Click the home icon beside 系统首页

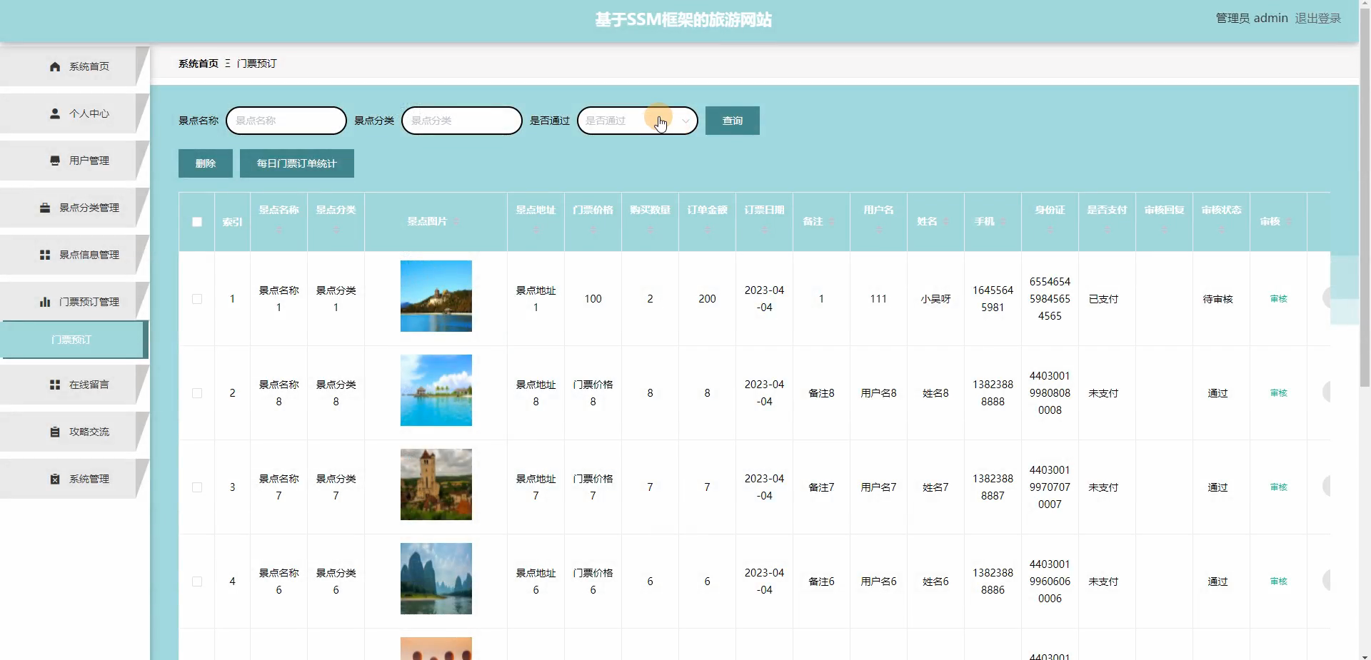point(55,66)
